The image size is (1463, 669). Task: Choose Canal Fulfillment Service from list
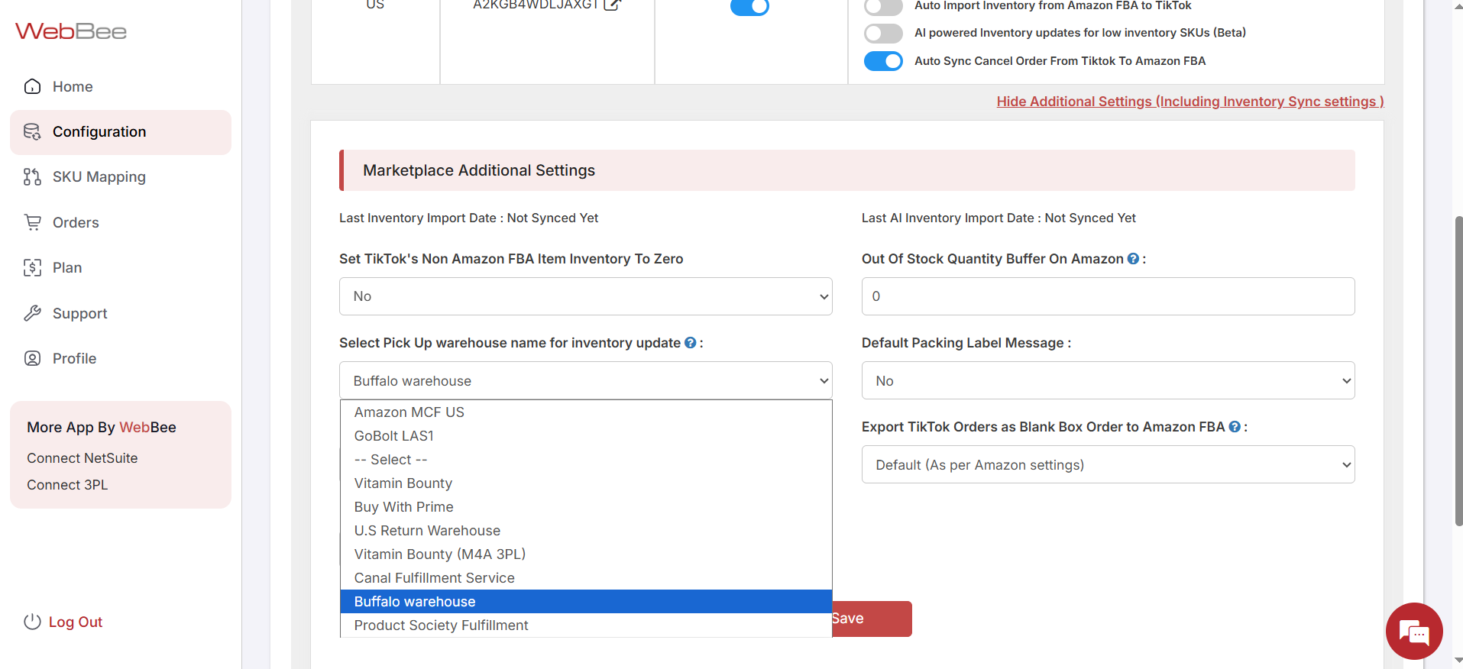(435, 578)
